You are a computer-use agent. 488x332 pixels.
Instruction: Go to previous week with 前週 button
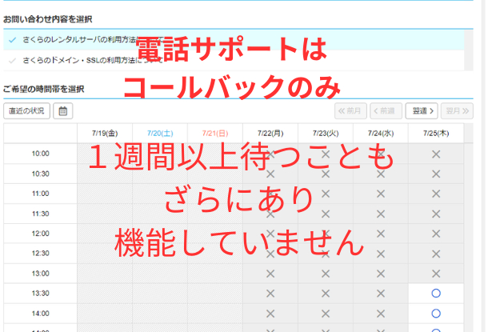pyautogui.click(x=386, y=110)
